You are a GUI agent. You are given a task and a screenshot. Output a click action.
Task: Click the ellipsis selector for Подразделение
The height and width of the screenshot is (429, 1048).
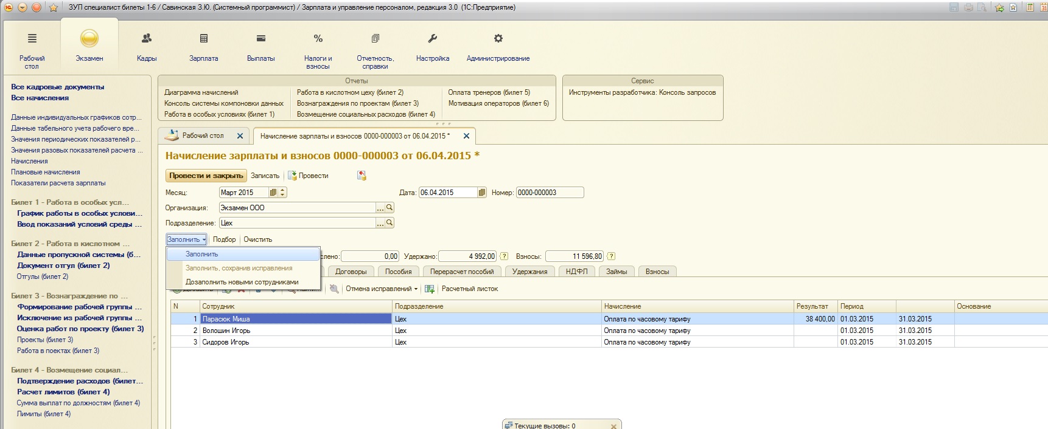coord(380,223)
